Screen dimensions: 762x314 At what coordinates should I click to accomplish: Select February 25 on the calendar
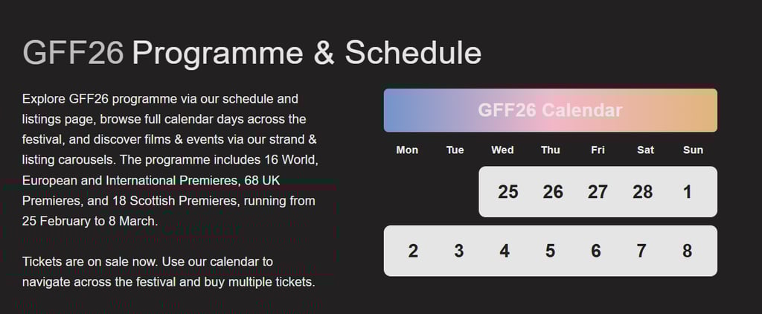508,192
